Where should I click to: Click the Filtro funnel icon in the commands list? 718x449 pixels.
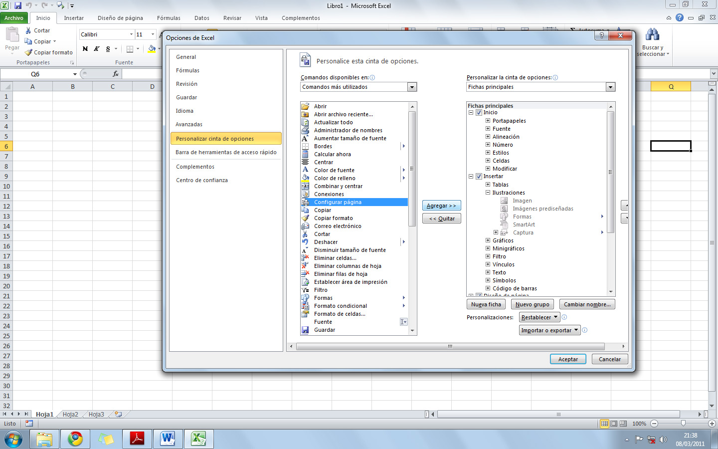pyautogui.click(x=306, y=290)
